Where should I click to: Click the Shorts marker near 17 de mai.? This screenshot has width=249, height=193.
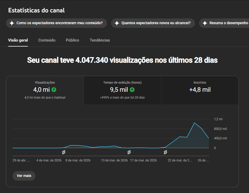click(x=129, y=152)
